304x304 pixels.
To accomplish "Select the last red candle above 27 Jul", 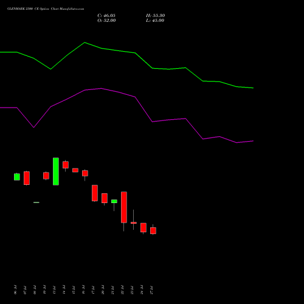I will 153,231.
